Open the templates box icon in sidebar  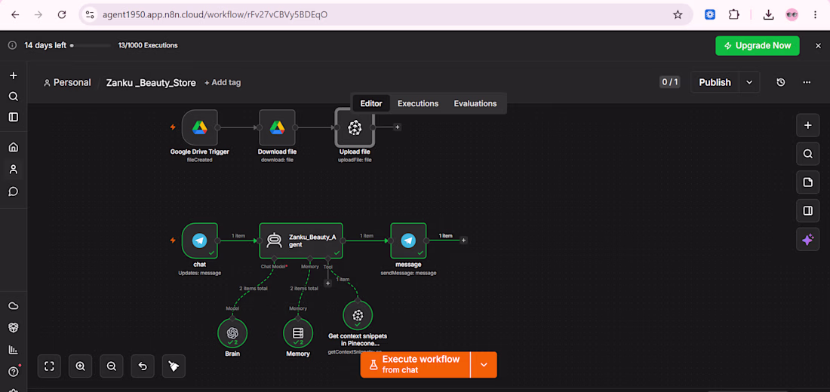14,327
